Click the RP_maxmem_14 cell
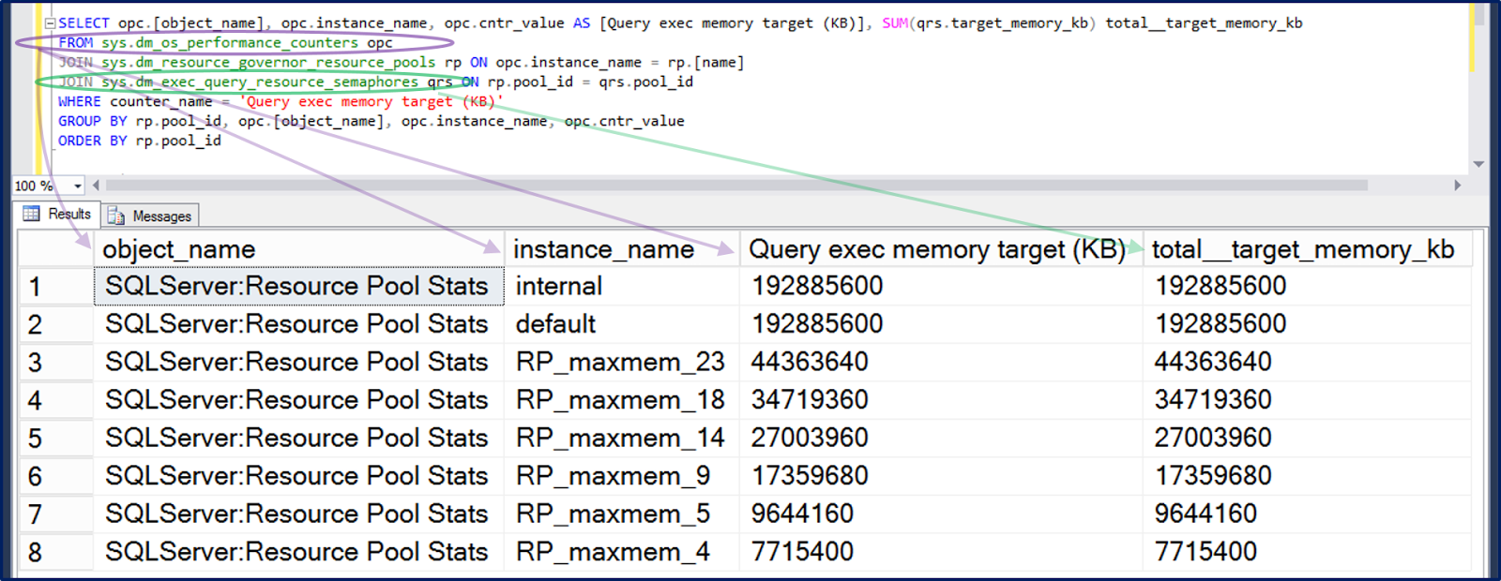Image resolution: width=1501 pixels, height=581 pixels. pos(622,438)
